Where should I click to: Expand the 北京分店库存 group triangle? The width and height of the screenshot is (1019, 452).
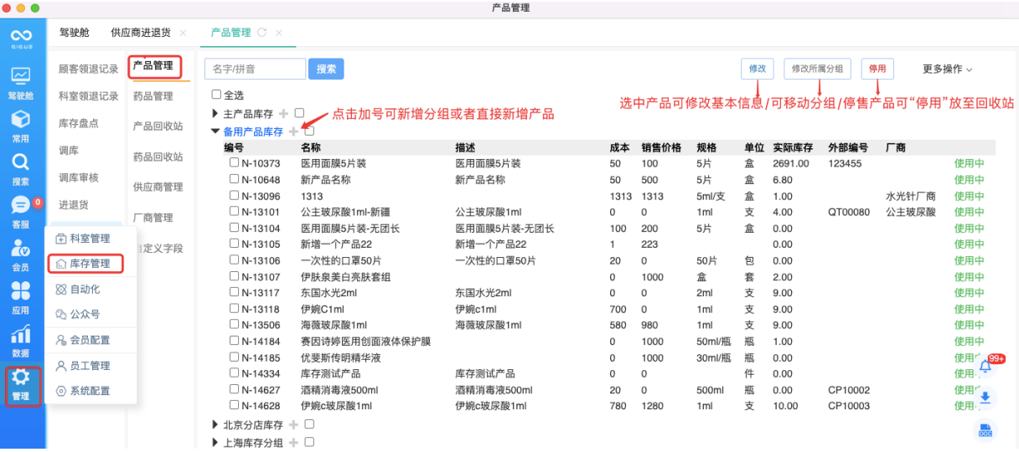(215, 425)
